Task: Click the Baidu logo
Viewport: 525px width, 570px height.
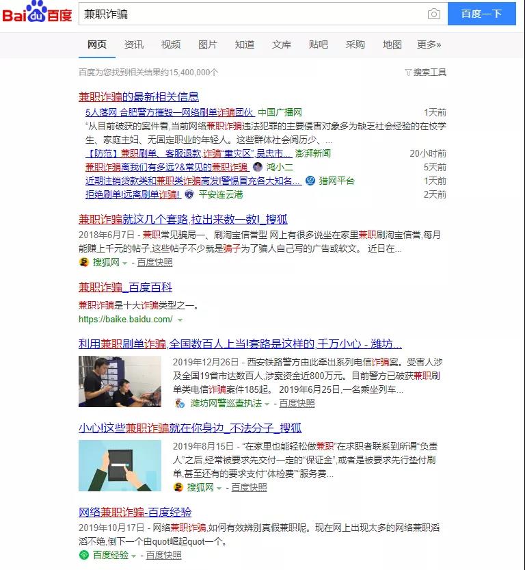Action: [37, 12]
